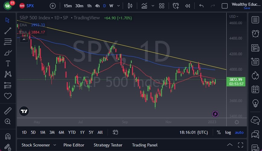Select the 6M time range
This screenshot has height=151, width=262.
click(61, 132)
